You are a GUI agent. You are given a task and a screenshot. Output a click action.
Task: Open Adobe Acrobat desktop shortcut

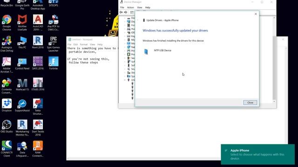coord(7,65)
